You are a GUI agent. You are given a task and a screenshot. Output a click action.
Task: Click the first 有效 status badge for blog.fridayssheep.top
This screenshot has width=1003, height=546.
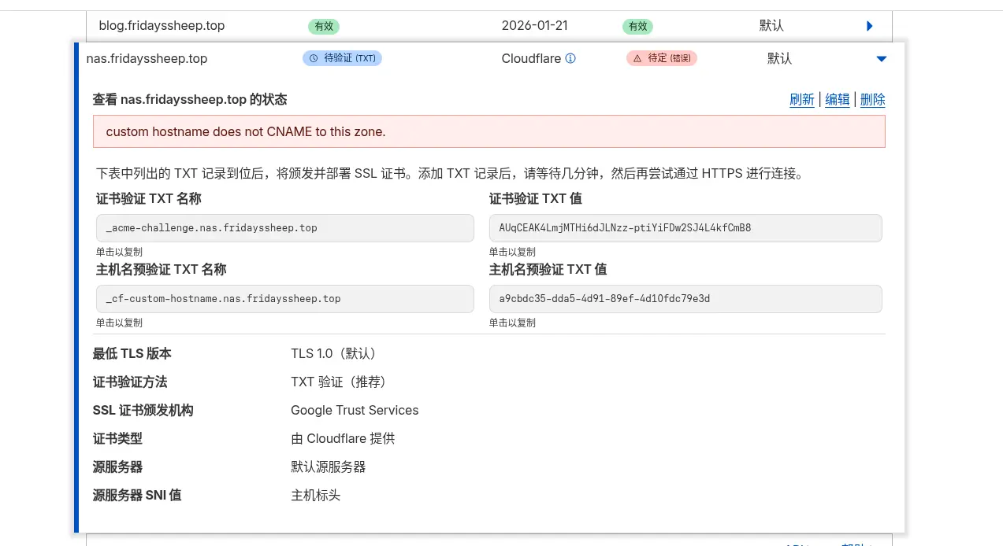click(x=323, y=26)
